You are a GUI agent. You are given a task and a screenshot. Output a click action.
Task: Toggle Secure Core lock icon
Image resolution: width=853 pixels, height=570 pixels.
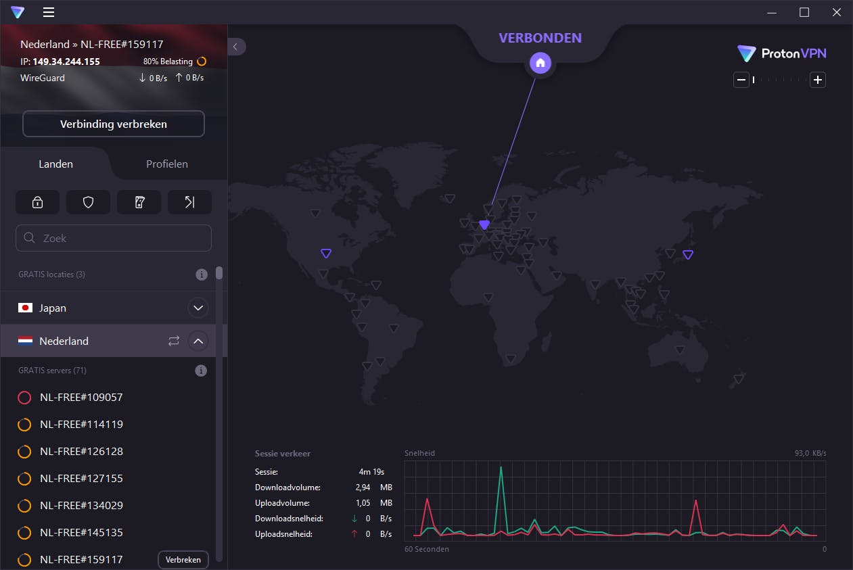(38, 202)
